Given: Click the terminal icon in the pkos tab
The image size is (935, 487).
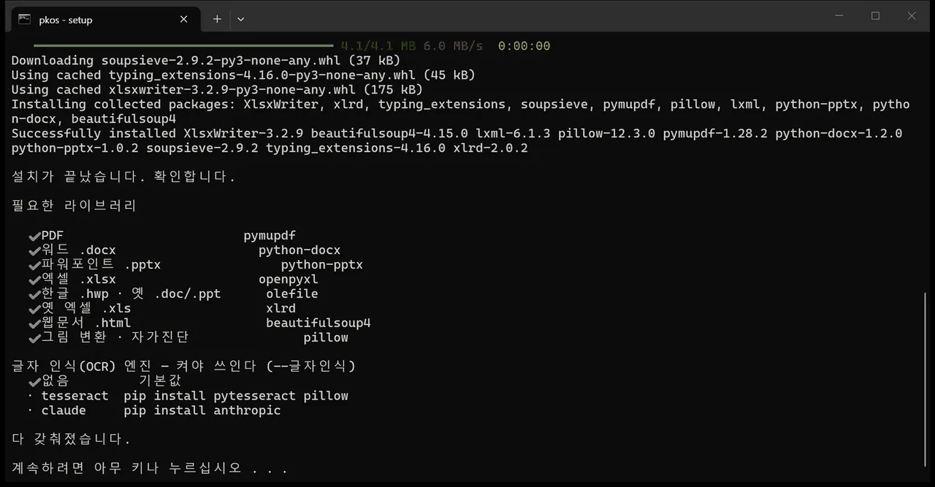Looking at the screenshot, I should tap(25, 19).
